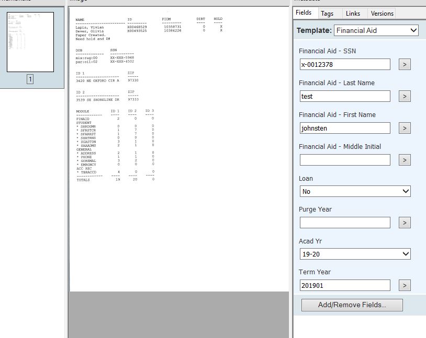
Task: Click the SSN value XX-XXX-4502
Action: 122,62
